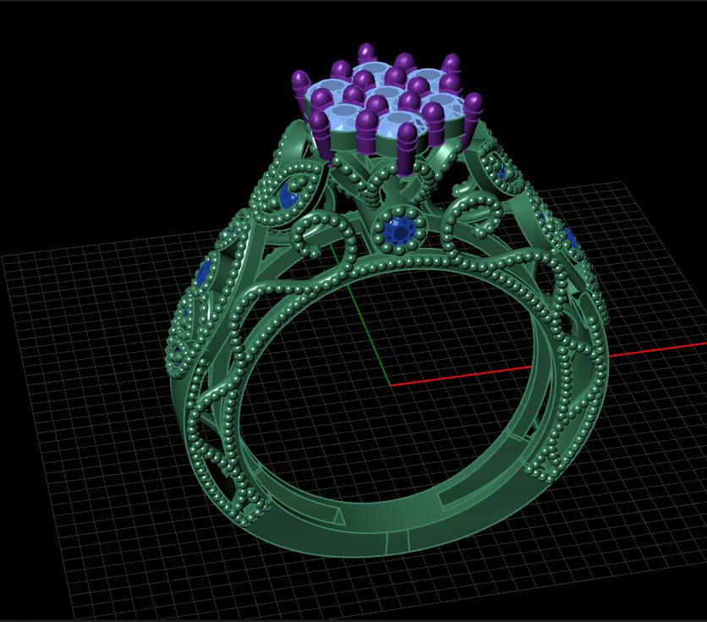The width and height of the screenshot is (707, 622).
Task: Select the green Y-axis line
Action: [361, 315]
